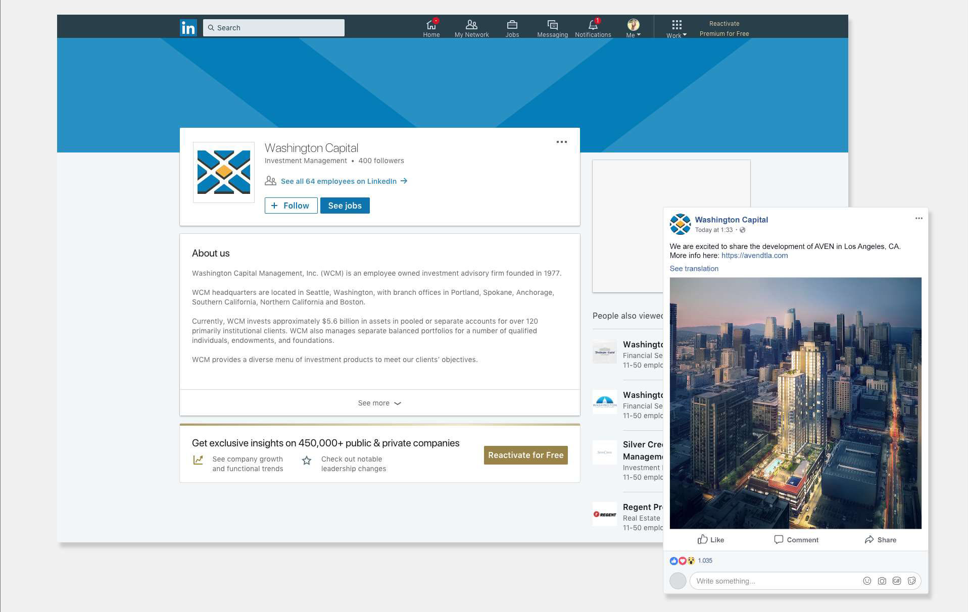Click Washington Capital avatar in Facebook post
Viewport: 968px width, 612px height.
point(680,224)
